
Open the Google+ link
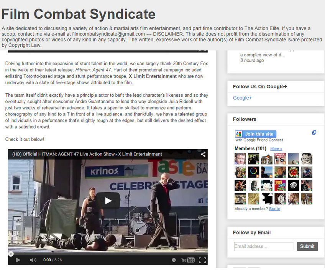click(x=242, y=98)
